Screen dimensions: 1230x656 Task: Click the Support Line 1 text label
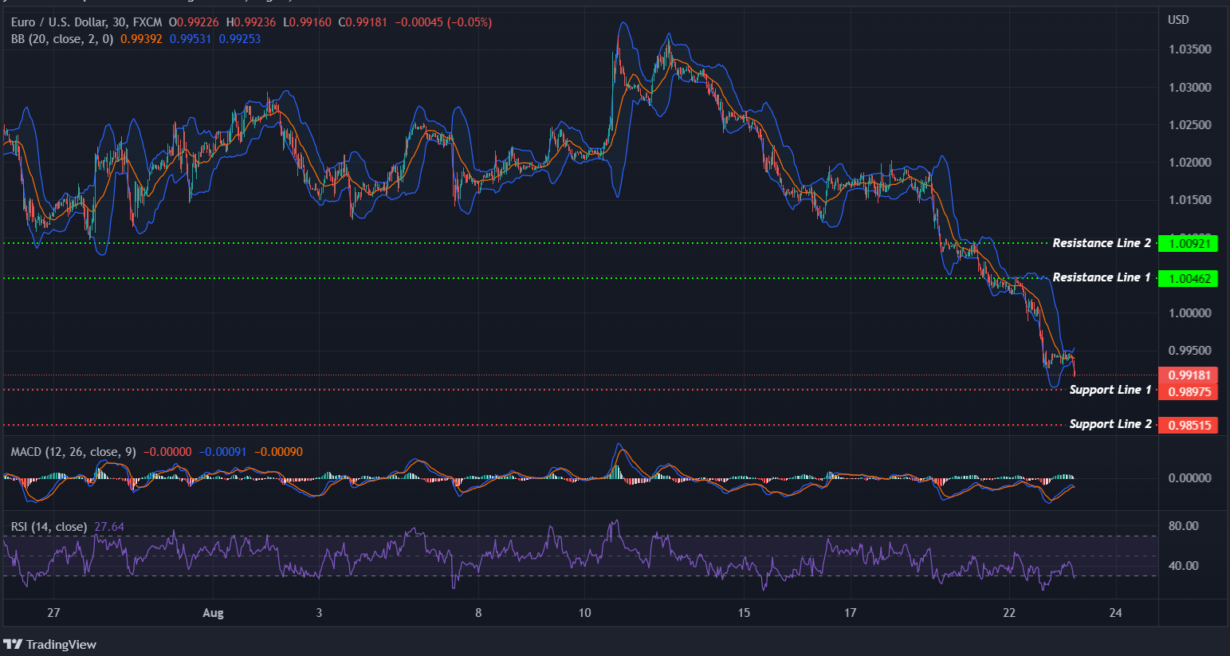pos(1110,389)
